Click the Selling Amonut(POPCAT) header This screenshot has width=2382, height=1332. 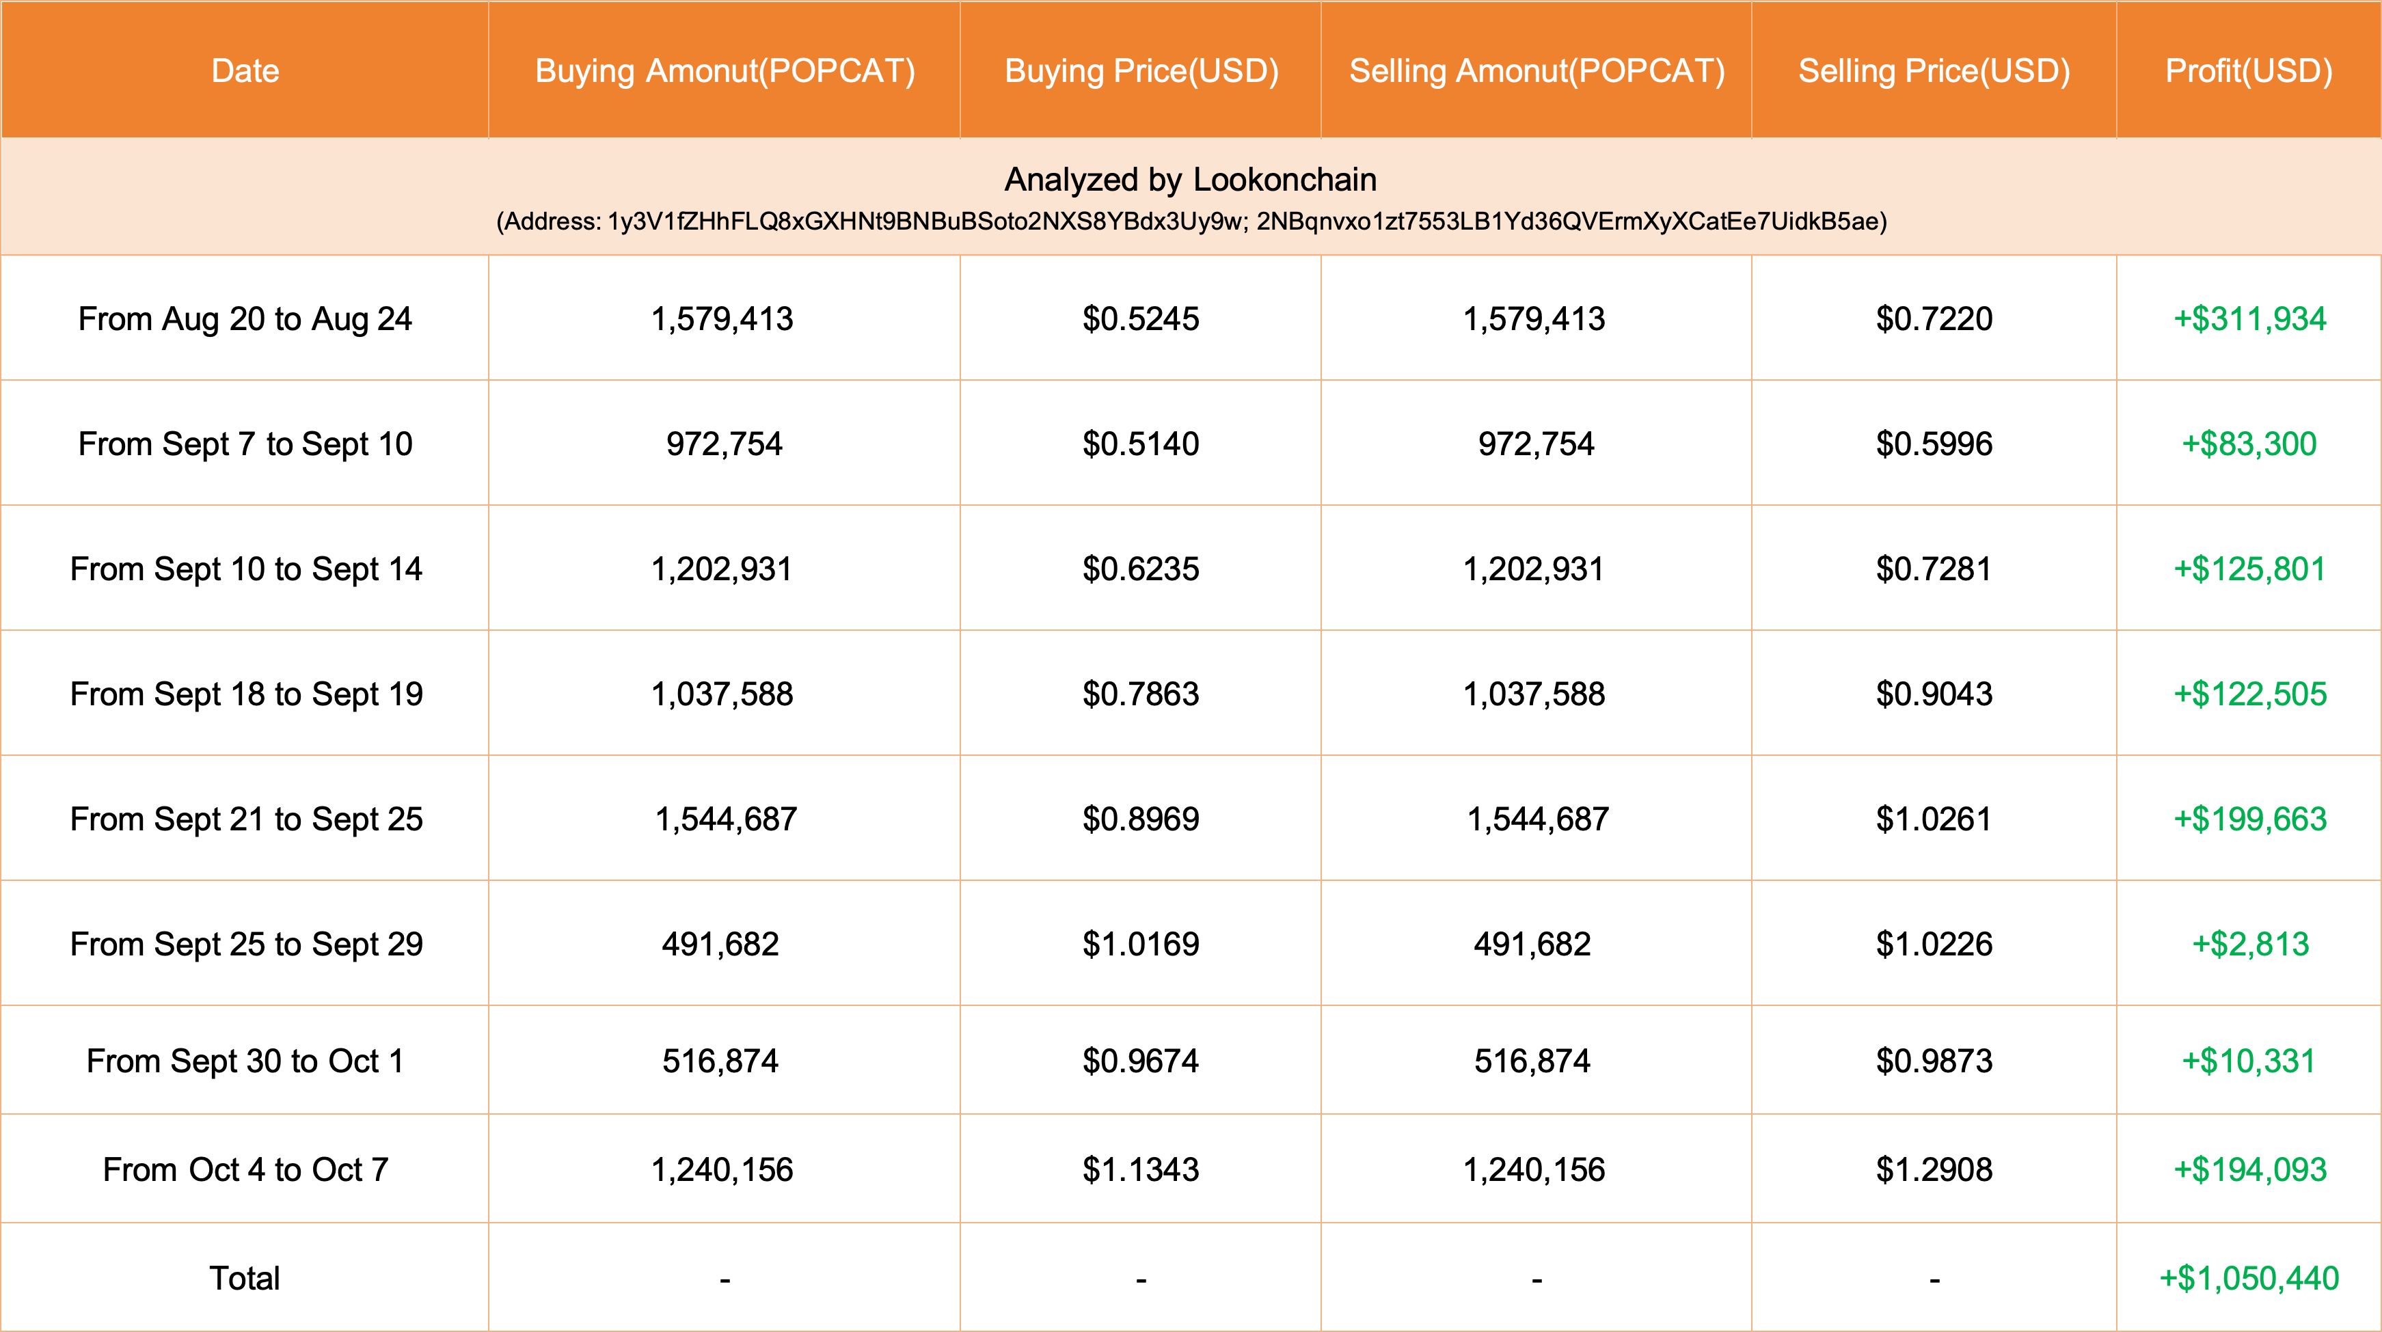[x=1537, y=71]
